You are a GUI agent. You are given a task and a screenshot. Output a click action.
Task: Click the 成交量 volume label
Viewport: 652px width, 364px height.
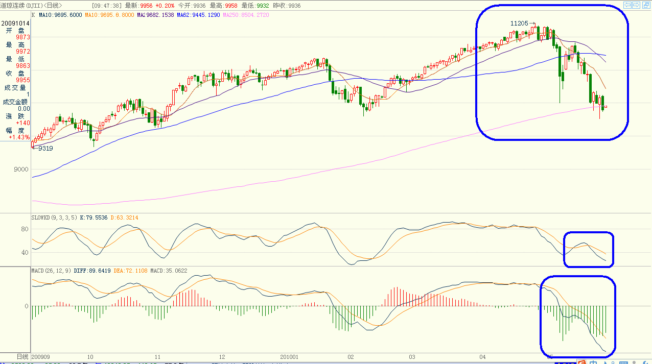coord(15,88)
